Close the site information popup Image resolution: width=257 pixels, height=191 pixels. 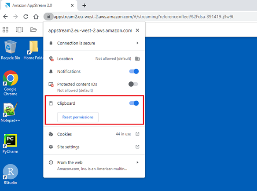pyautogui.click(x=137, y=30)
